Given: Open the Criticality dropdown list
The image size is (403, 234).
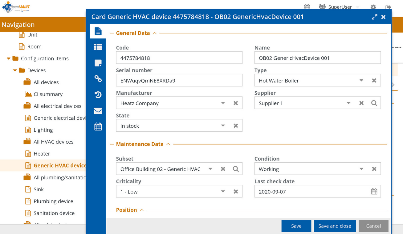Looking at the screenshot, I should tap(223, 192).
